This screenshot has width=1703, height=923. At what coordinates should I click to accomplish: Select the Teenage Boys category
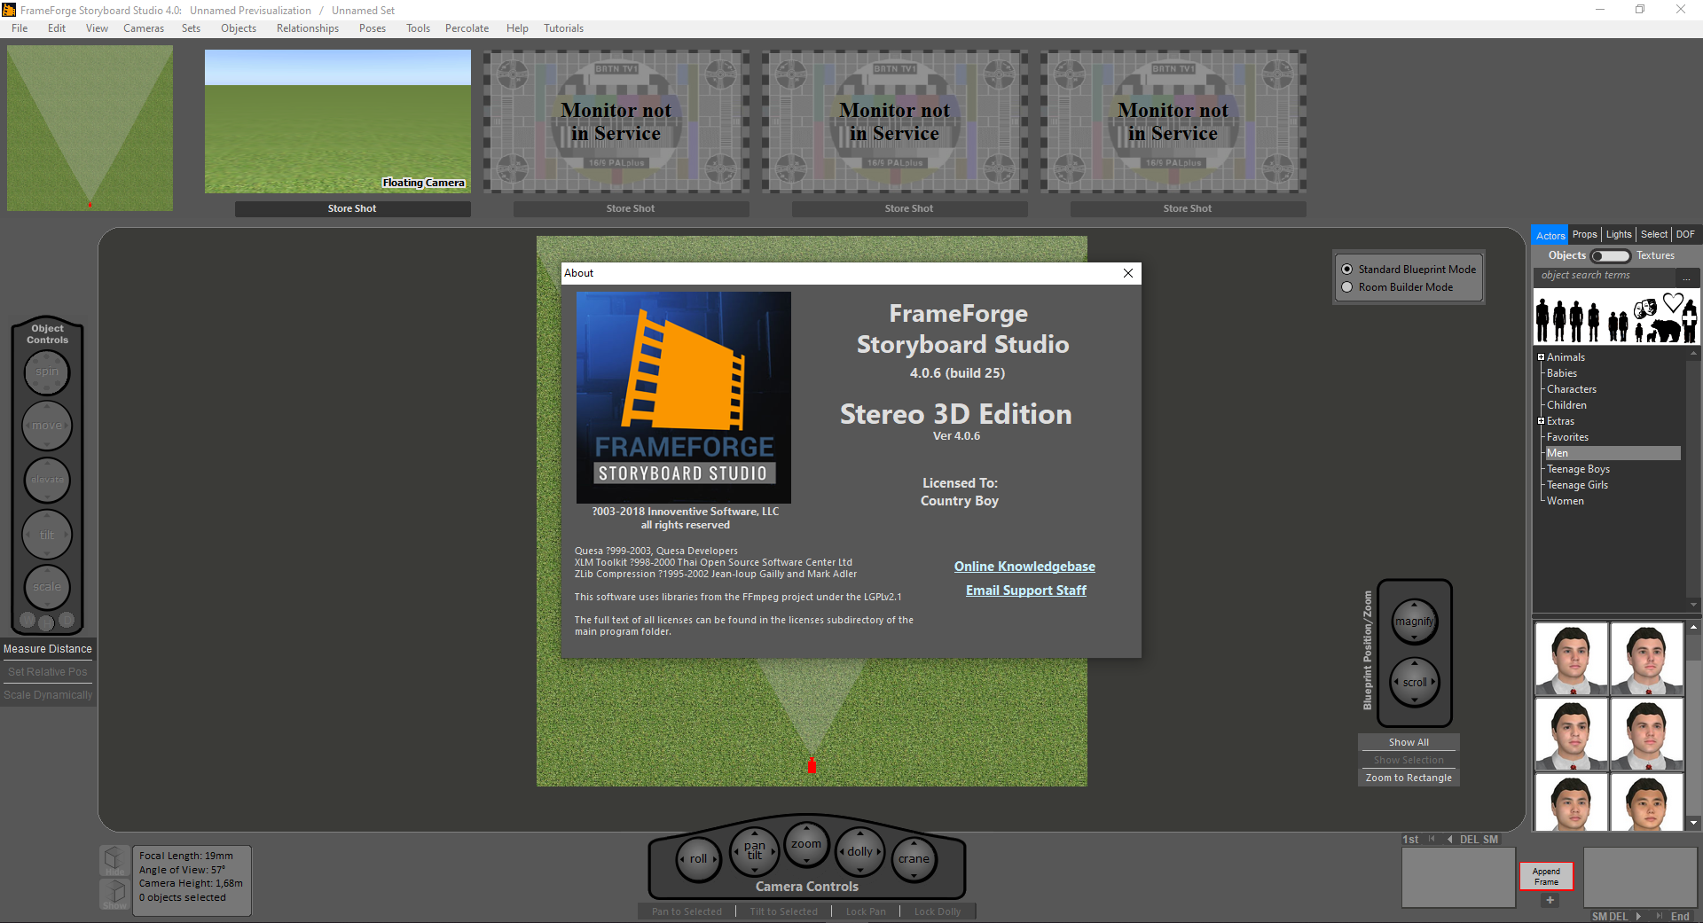[x=1578, y=469]
